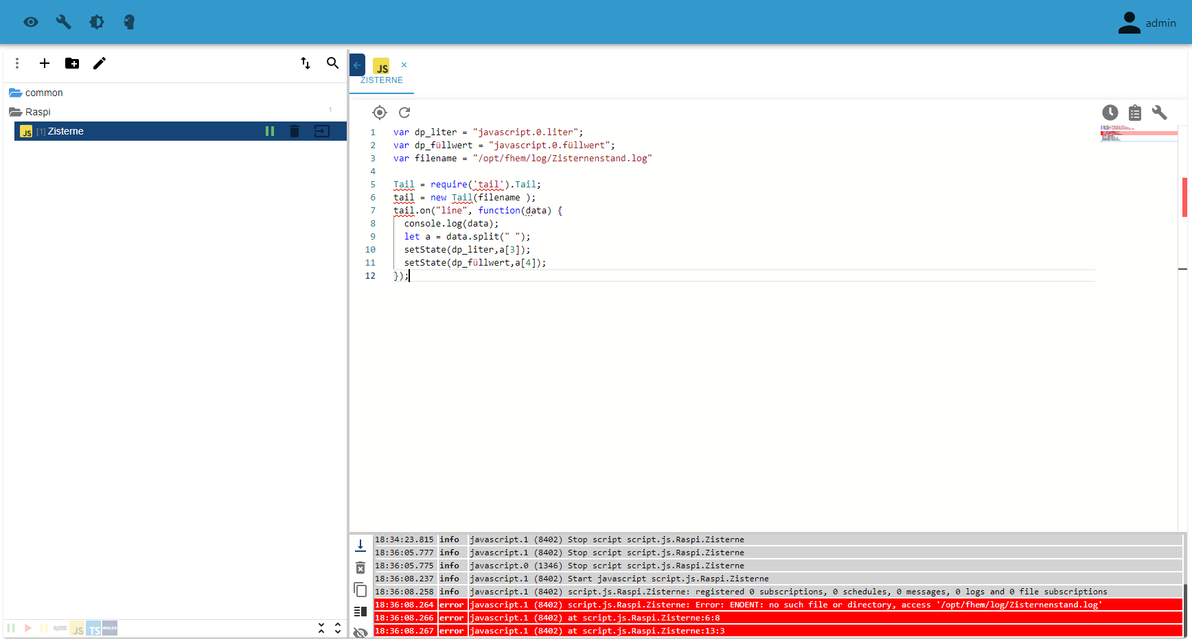1192x639 pixels.
Task: Filter running scripts with faded red play icon
Action: click(x=28, y=628)
